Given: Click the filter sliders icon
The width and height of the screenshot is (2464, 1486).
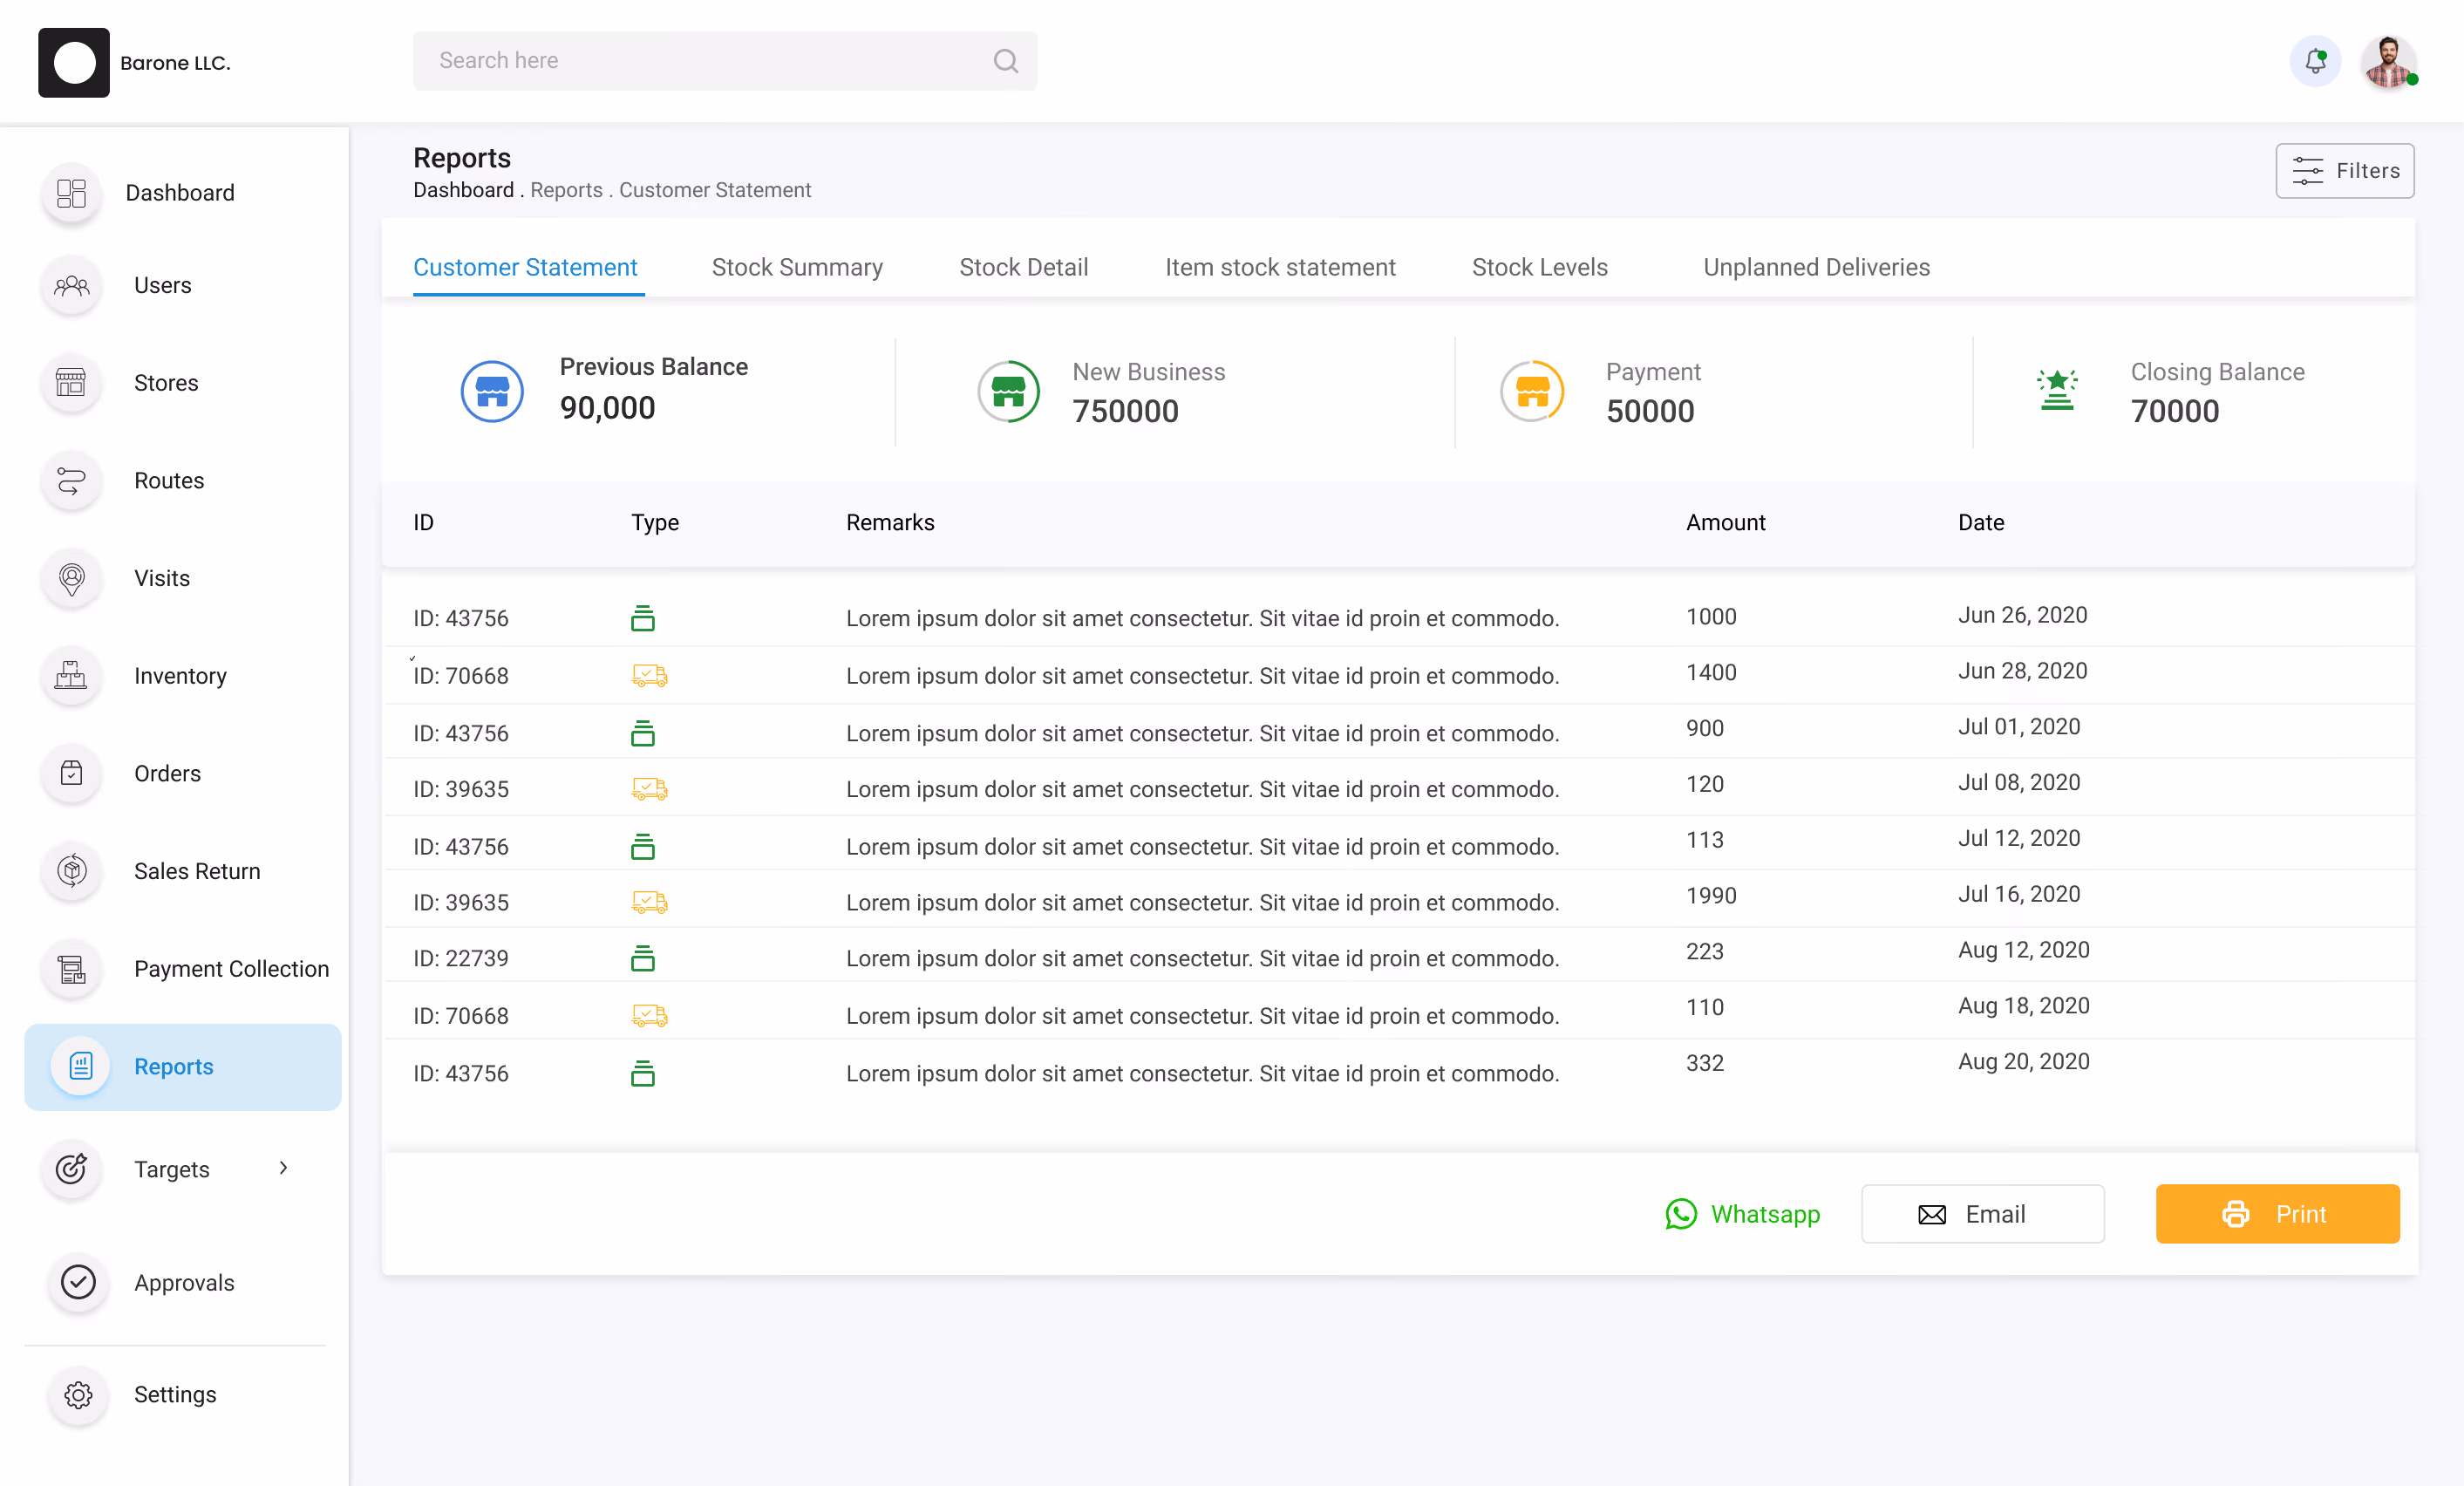Looking at the screenshot, I should (x=2307, y=171).
